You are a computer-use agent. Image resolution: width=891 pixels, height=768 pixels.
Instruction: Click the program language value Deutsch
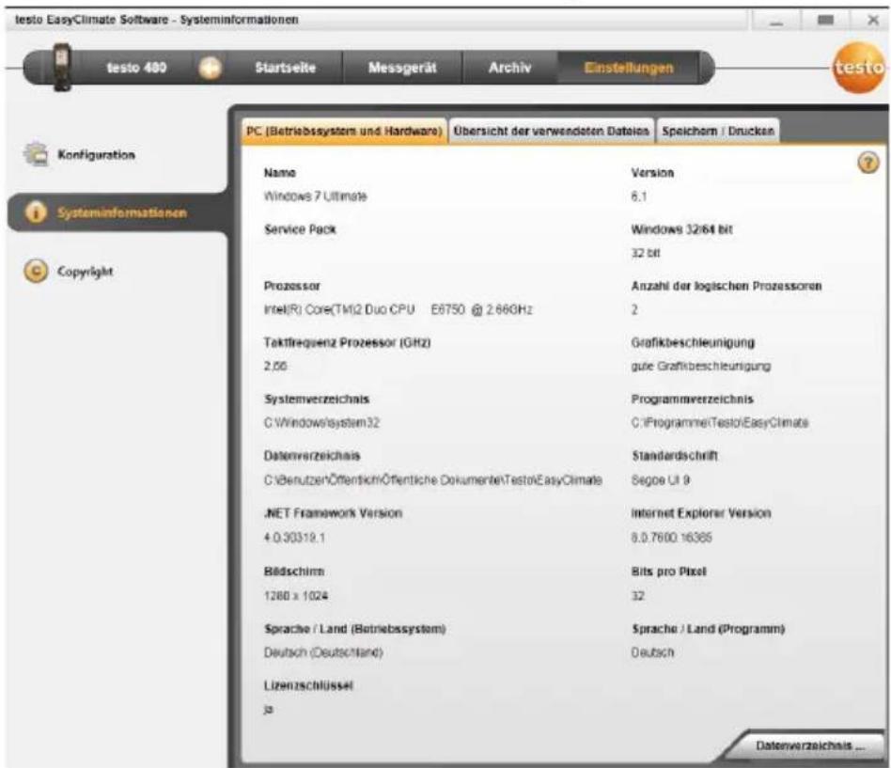(x=652, y=652)
